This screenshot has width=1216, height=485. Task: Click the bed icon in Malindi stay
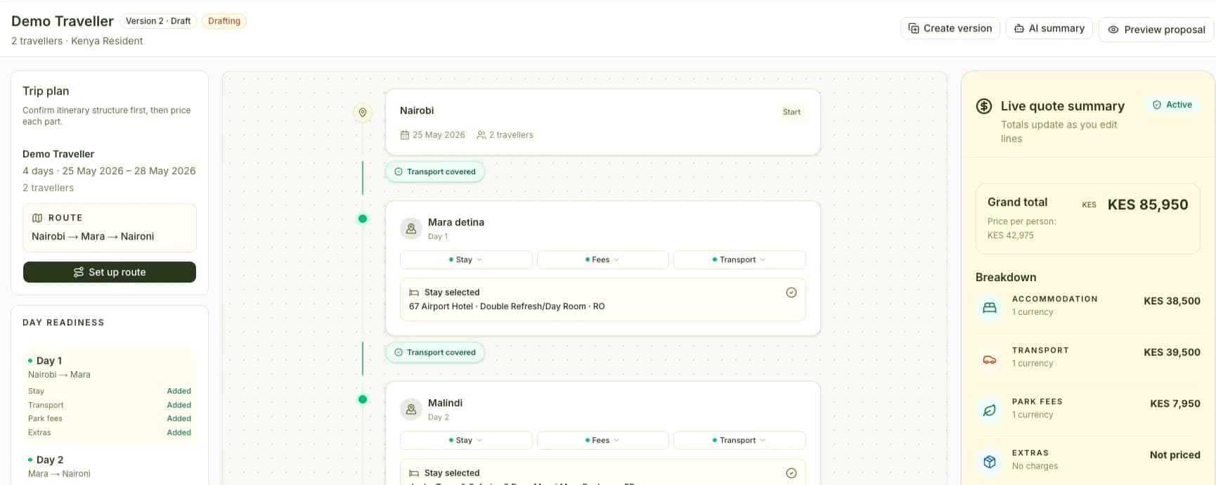pos(414,473)
